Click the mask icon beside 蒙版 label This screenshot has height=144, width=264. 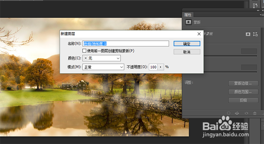(x=188, y=22)
